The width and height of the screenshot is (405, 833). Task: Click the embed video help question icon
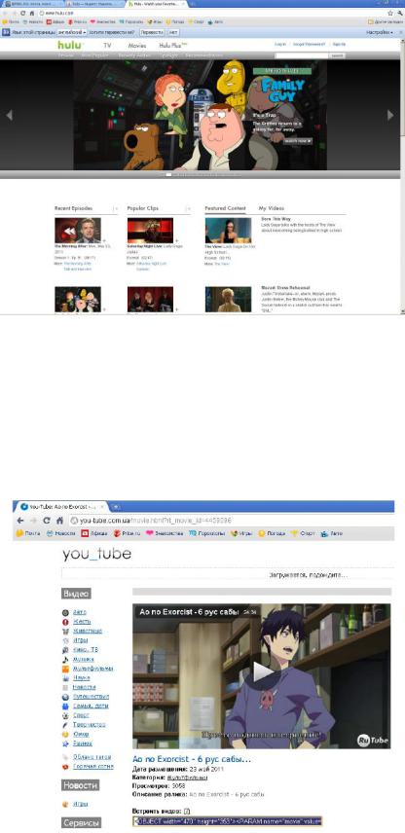click(x=187, y=812)
